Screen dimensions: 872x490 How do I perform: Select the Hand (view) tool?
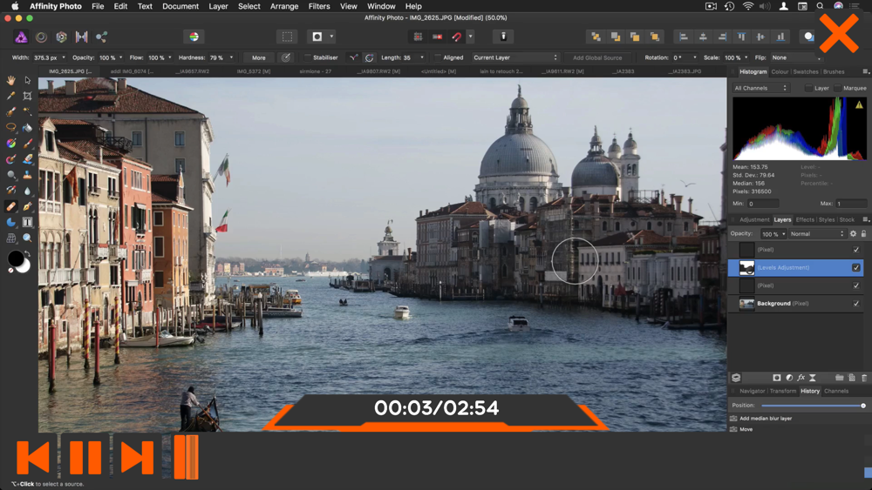coord(11,80)
